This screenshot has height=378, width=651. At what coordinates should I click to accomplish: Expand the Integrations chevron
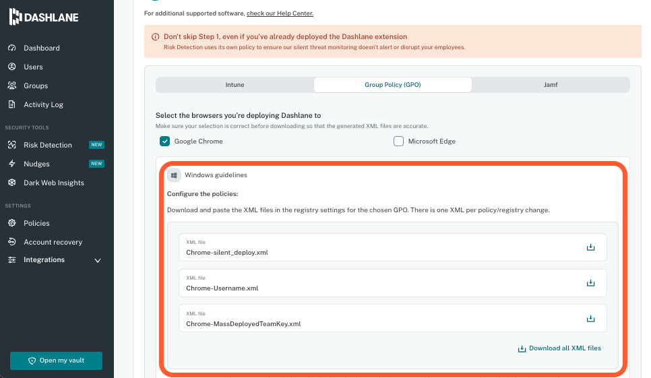(98, 261)
